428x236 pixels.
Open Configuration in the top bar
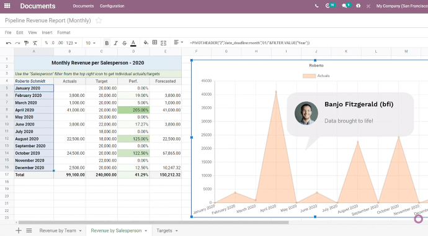pyautogui.click(x=112, y=6)
